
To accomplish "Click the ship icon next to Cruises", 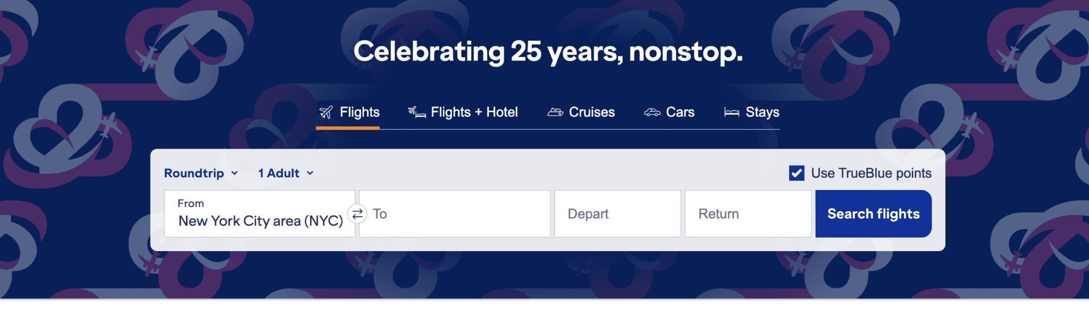I will [555, 112].
